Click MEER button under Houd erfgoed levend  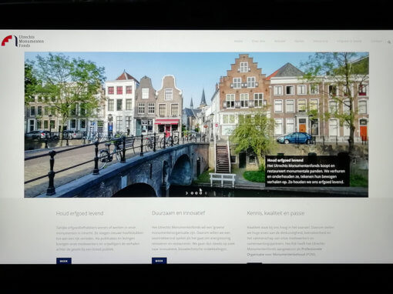64,261
